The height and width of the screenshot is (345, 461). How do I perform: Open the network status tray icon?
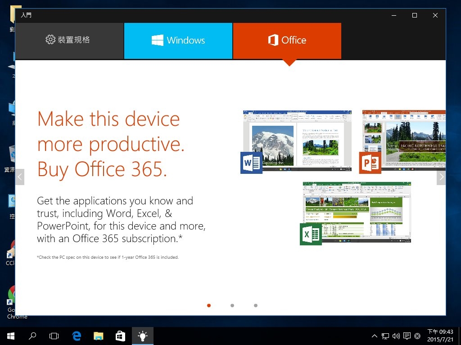pyautogui.click(x=385, y=336)
